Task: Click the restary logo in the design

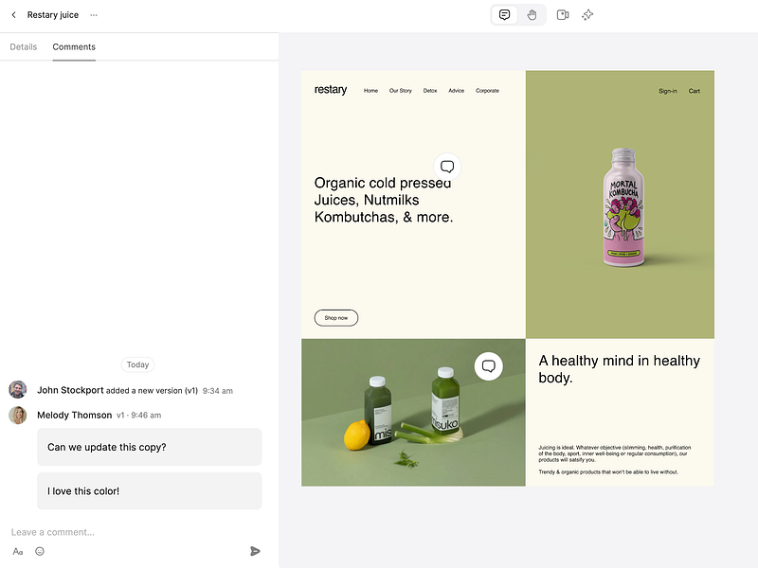Action: click(331, 90)
